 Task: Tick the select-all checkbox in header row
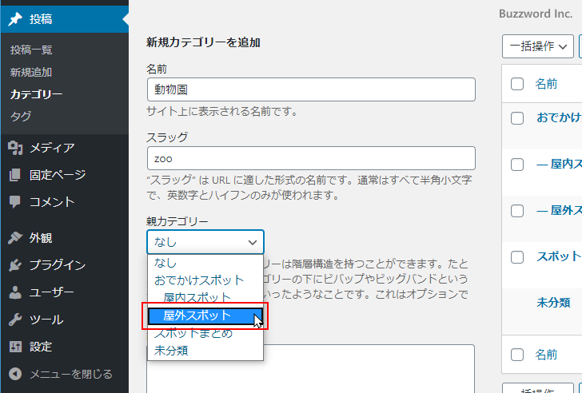(x=517, y=84)
